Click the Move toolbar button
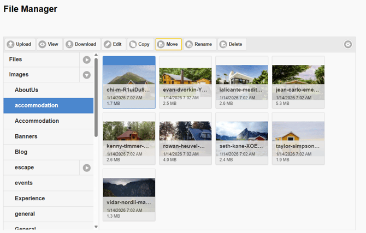 tap(169, 44)
